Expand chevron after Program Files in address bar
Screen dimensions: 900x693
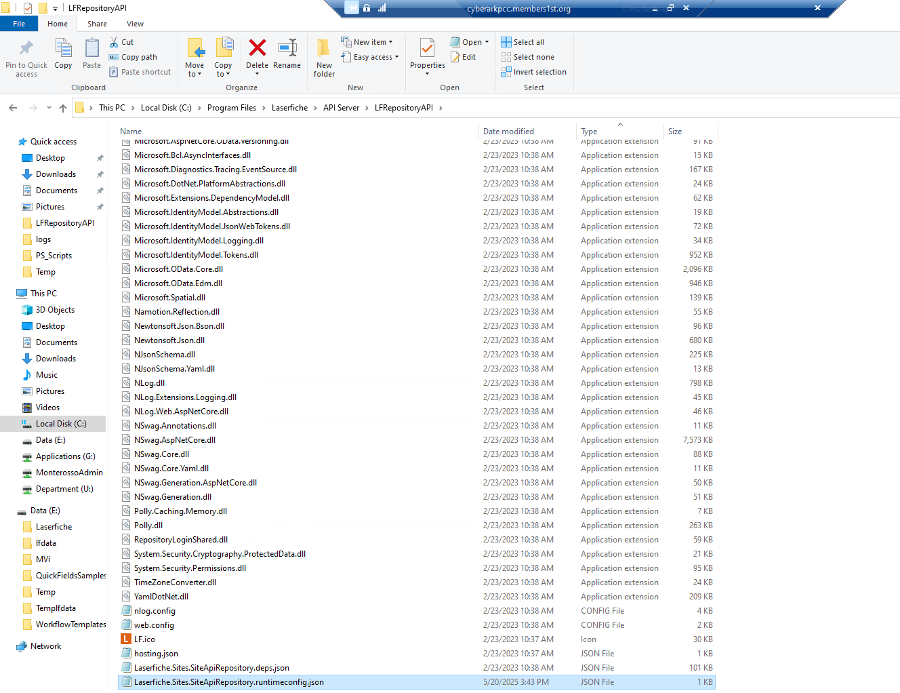pyautogui.click(x=264, y=108)
